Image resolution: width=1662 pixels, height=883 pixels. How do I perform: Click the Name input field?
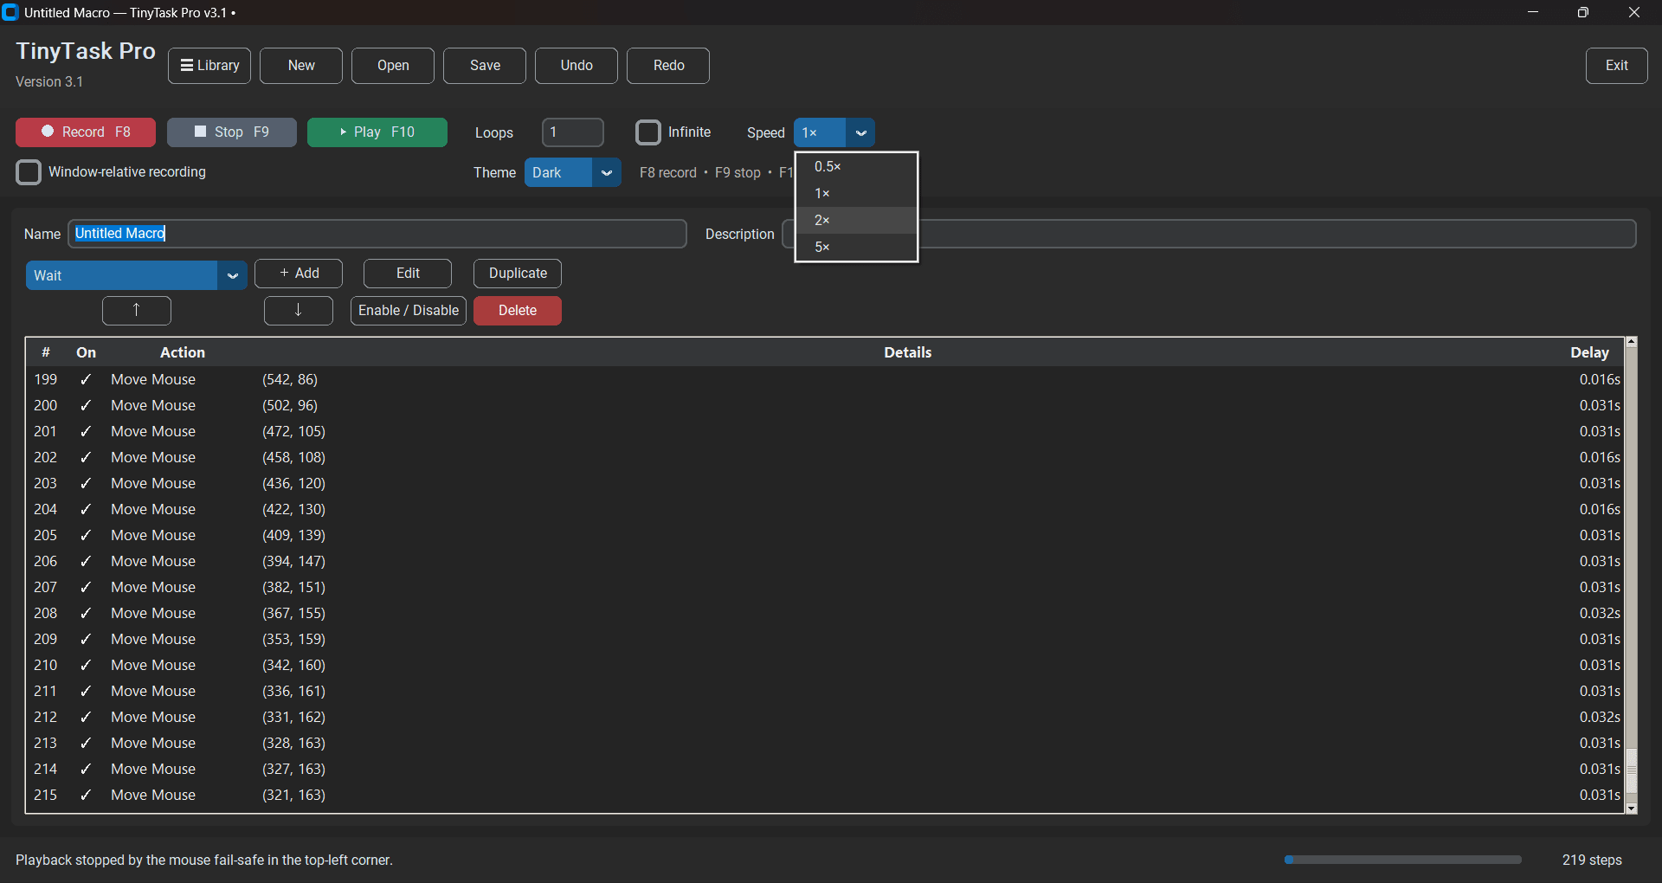tap(377, 234)
